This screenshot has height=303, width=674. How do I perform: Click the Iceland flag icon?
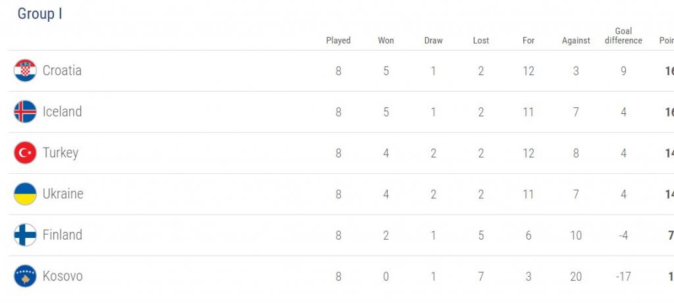point(25,112)
